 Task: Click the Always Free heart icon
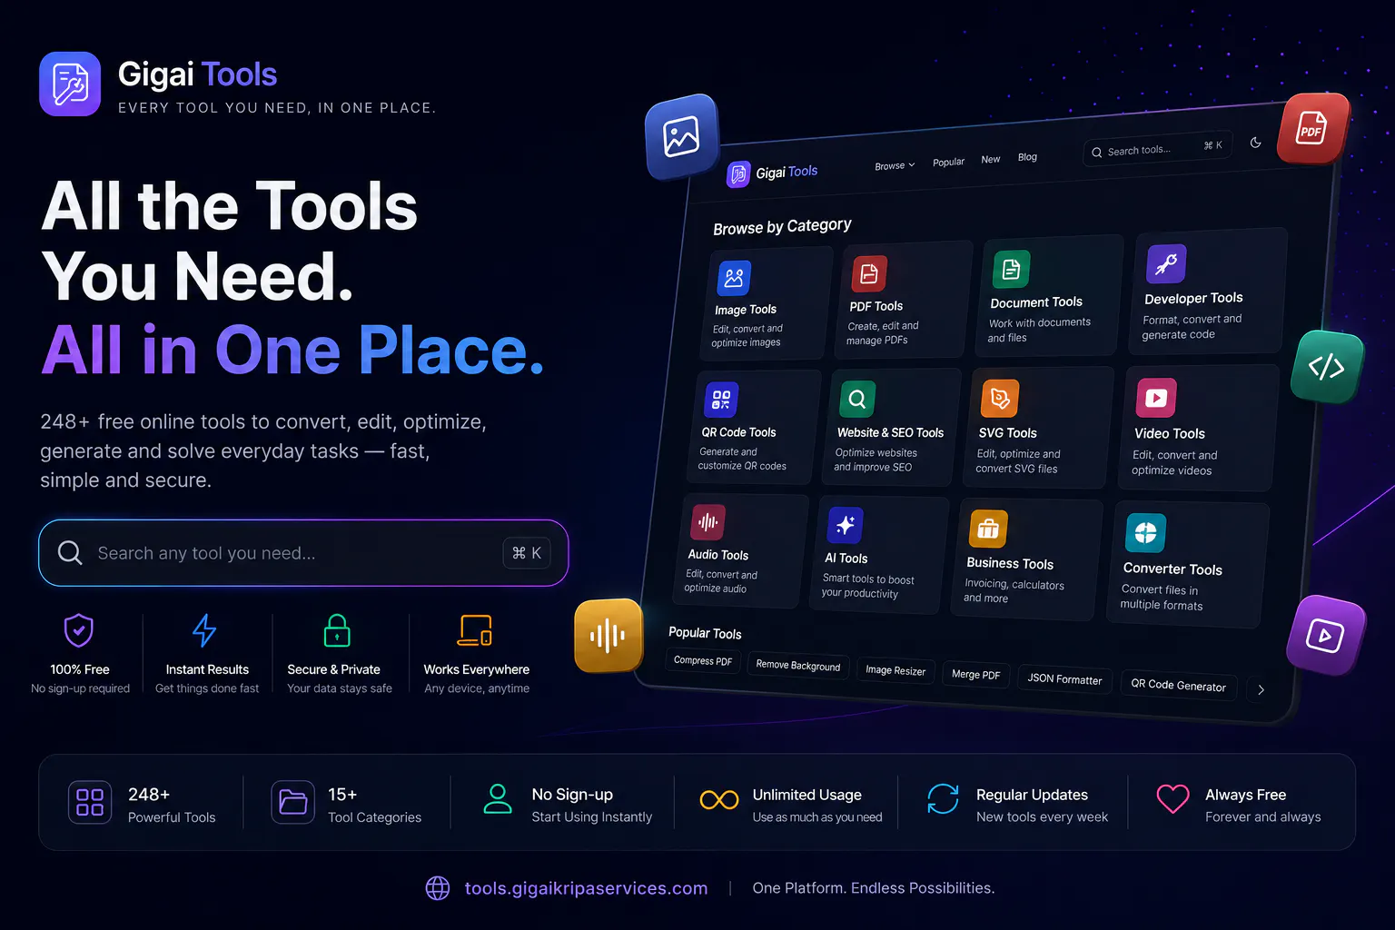(1172, 799)
